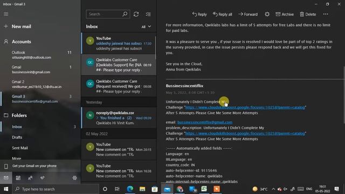Open YouTube New comment email Mon 20:15
Viewport: 345px width, 194px height.
(x=119, y=149)
